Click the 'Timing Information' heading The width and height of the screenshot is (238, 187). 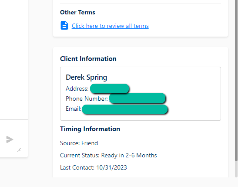point(90,129)
